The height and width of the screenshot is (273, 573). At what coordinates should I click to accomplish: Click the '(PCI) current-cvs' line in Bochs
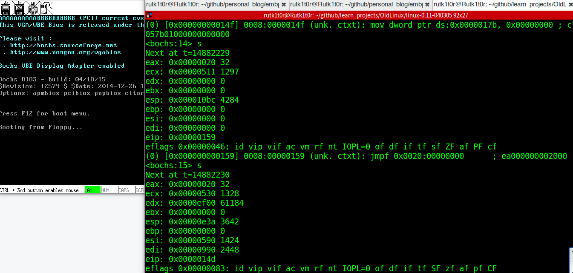click(x=72, y=18)
